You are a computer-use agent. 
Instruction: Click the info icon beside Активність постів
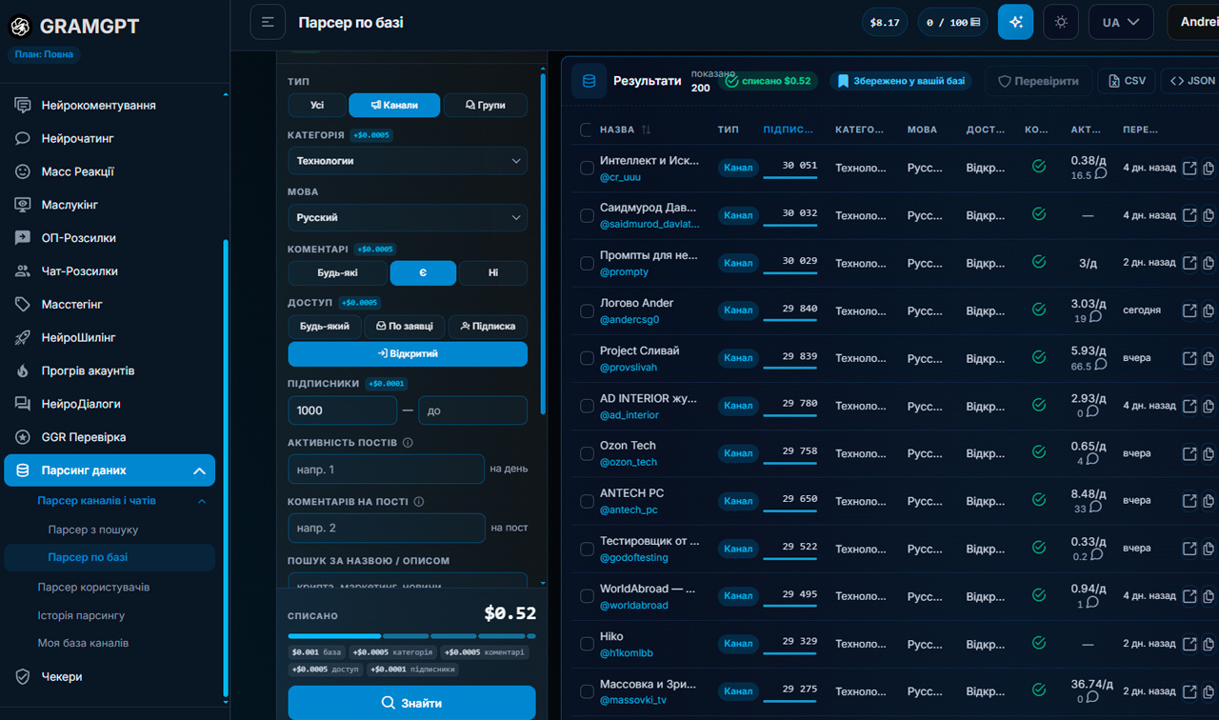[408, 443]
